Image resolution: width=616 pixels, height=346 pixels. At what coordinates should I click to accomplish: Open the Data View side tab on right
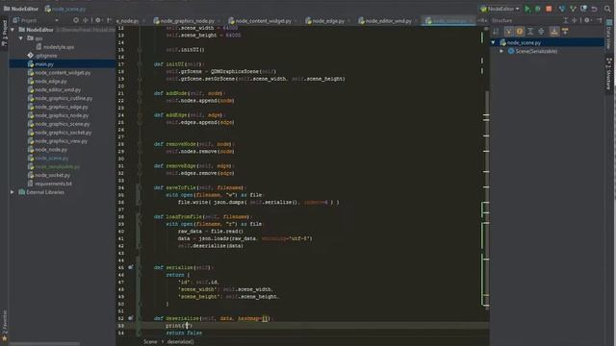[609, 35]
